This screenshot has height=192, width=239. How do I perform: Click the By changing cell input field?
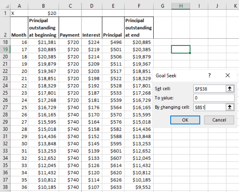point(210,107)
